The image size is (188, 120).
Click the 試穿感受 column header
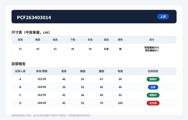[x=153, y=71]
